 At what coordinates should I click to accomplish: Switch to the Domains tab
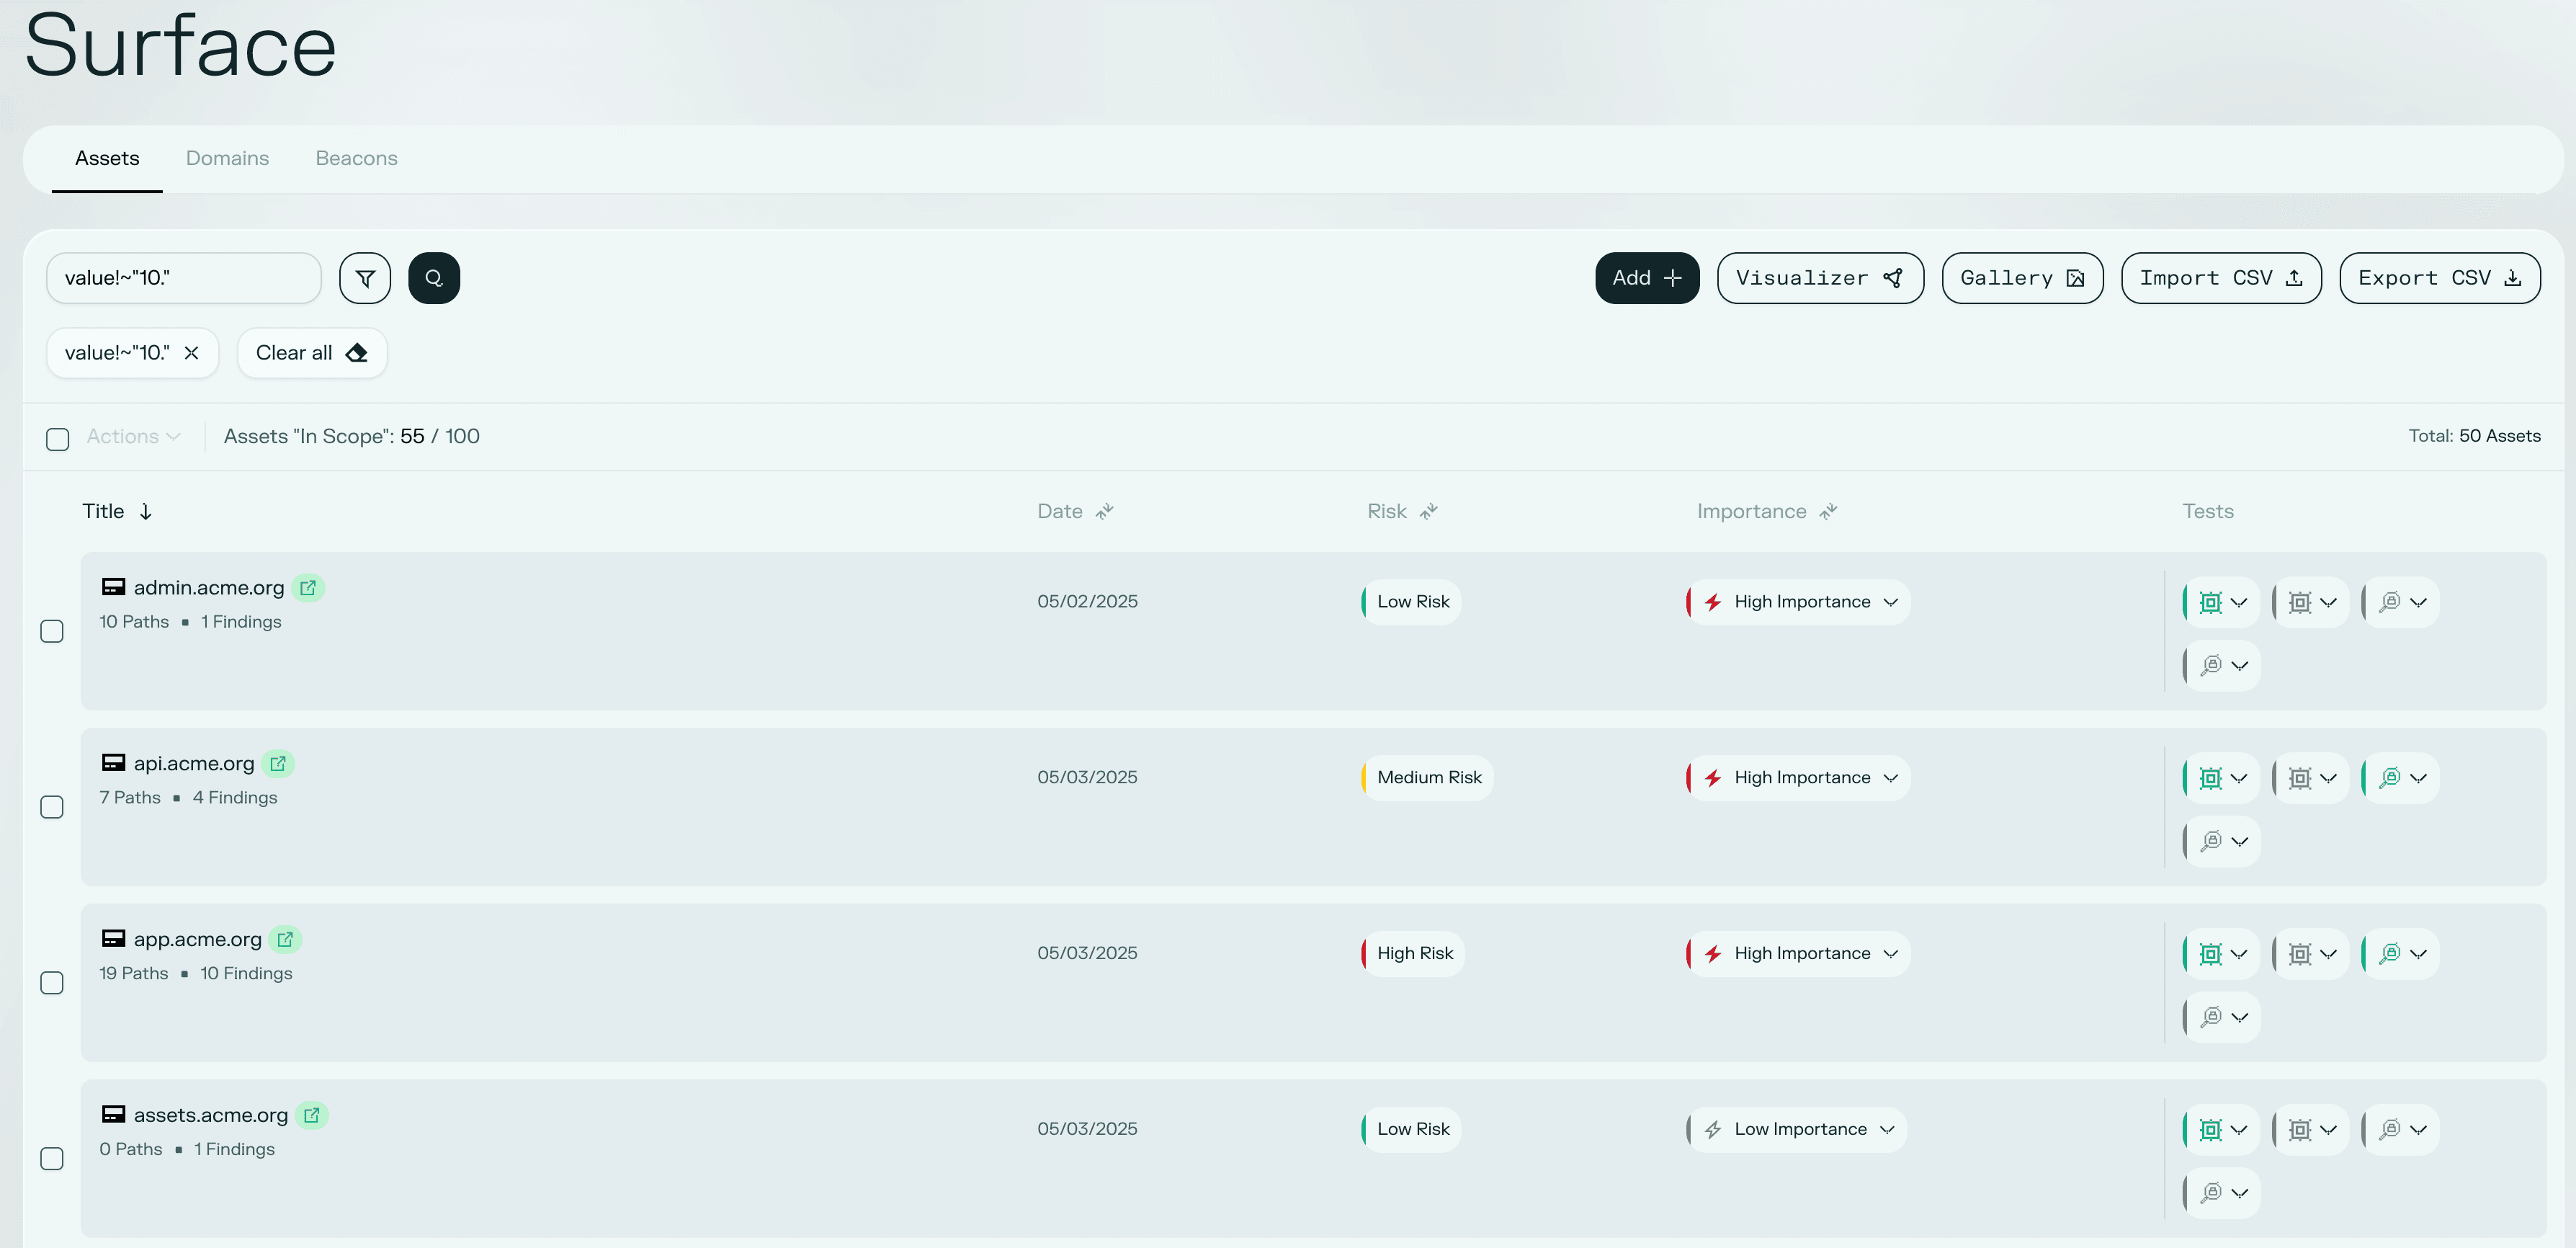tap(227, 158)
